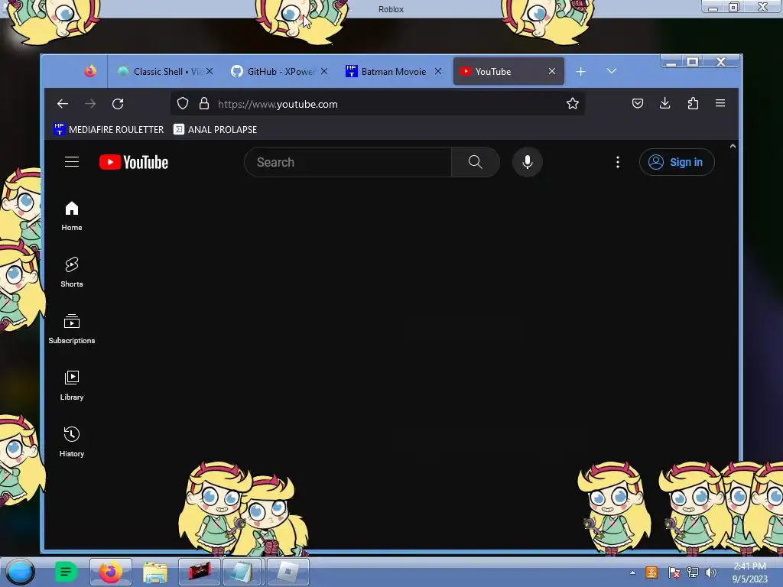783x587 pixels.
Task: Open Subscriptions in sidebar
Action: [72, 329]
